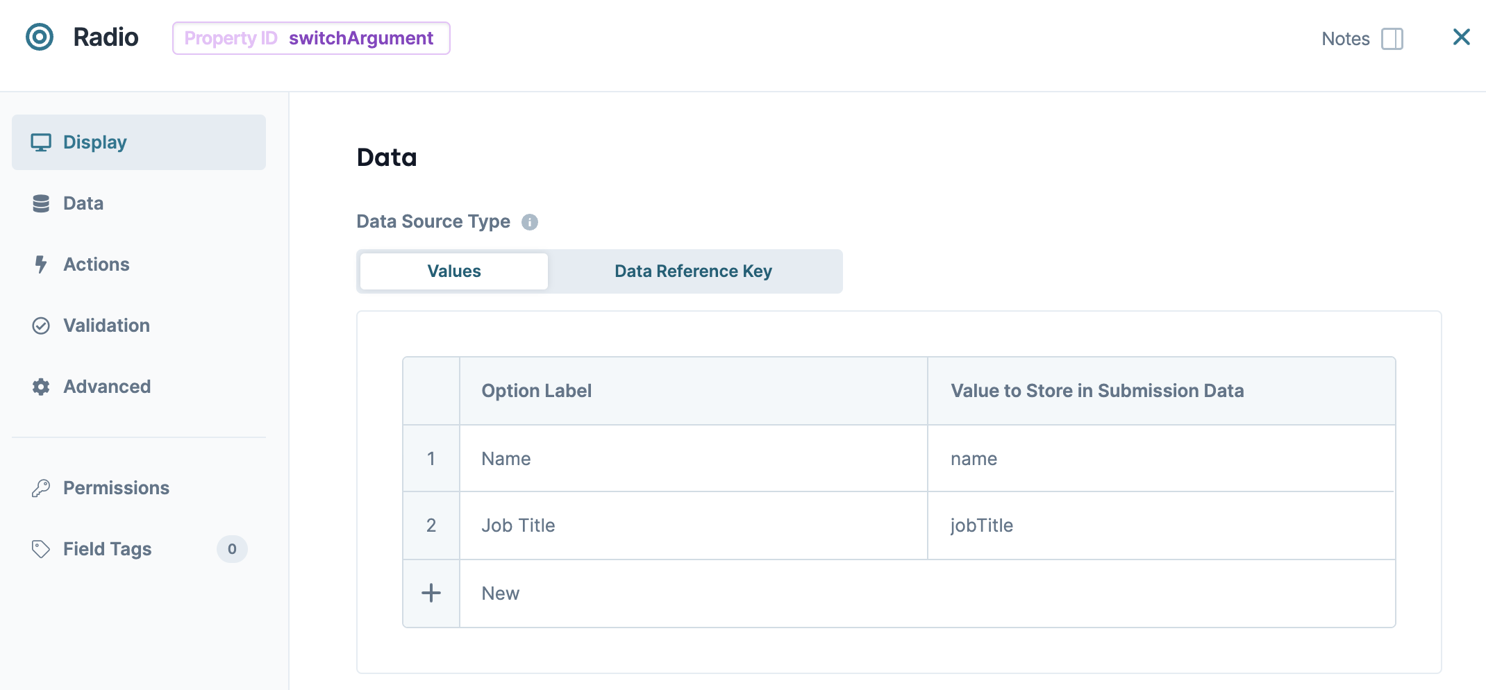This screenshot has width=1486, height=690.
Task: Click the plus icon to add option
Action: pos(431,593)
